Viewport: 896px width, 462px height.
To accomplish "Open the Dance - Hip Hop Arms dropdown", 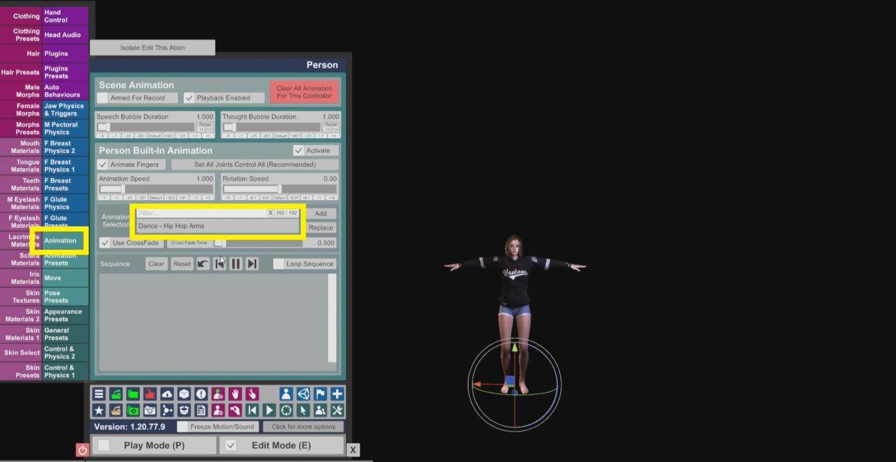I will [x=218, y=226].
